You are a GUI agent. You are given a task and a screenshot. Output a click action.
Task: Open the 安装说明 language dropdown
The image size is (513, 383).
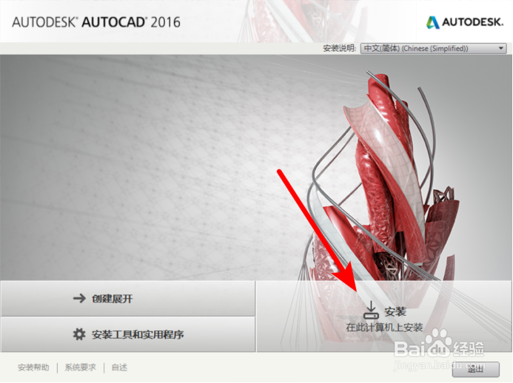click(434, 48)
